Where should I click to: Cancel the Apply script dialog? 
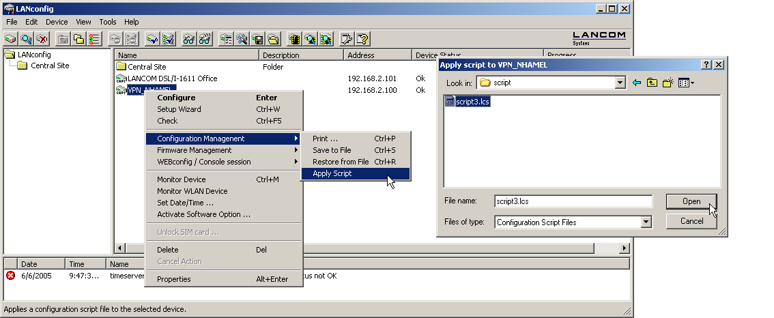(691, 221)
